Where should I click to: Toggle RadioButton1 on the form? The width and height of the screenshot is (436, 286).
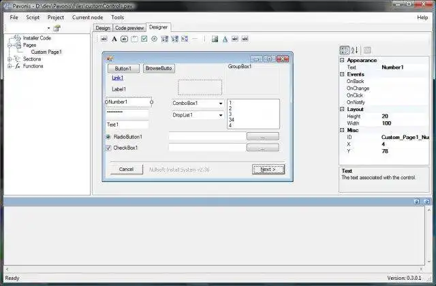click(x=108, y=137)
